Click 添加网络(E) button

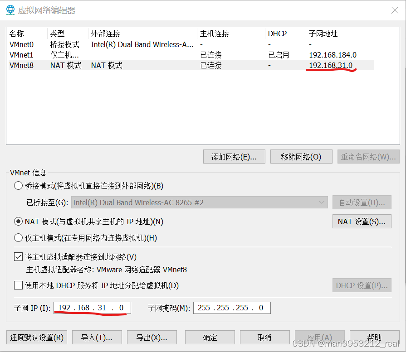pos(234,157)
